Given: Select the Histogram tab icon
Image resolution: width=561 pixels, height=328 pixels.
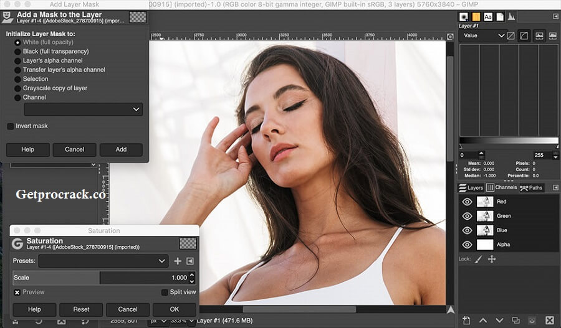Looking at the screenshot, I should click(511, 17).
